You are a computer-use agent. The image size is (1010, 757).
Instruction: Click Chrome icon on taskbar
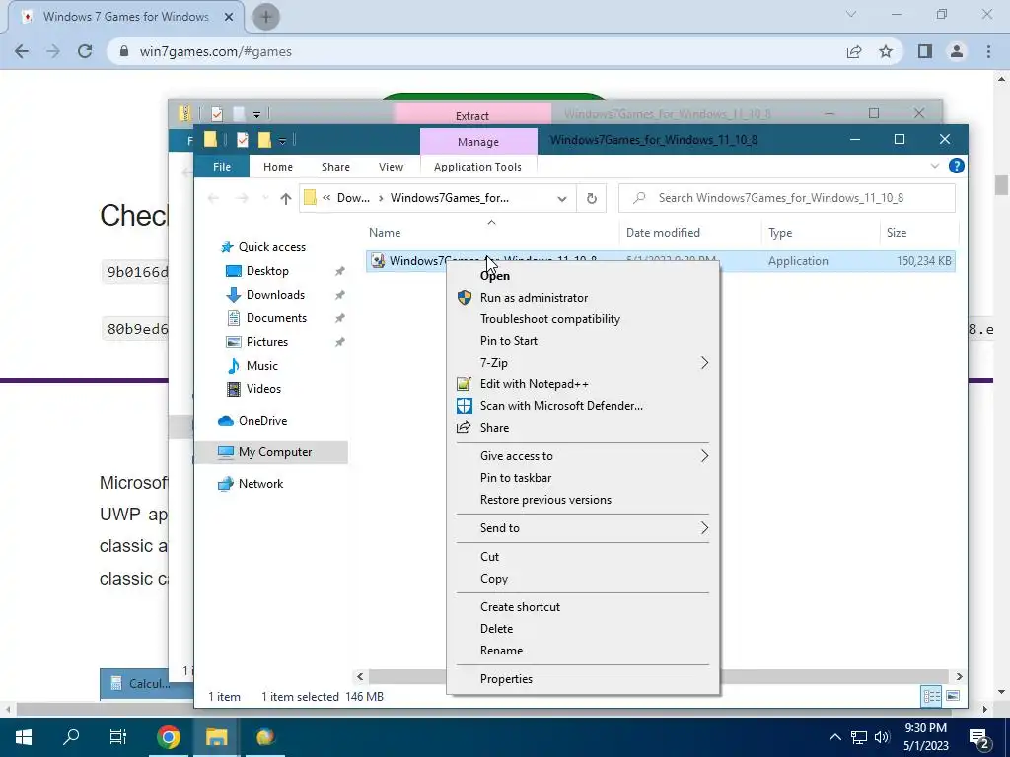pos(168,737)
